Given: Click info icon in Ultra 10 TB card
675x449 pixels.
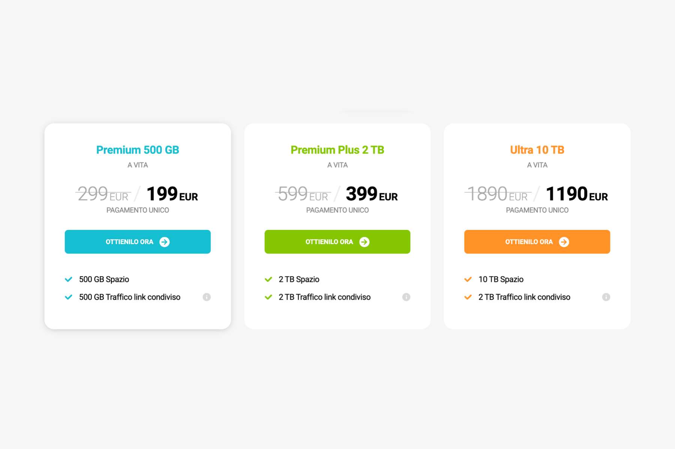Looking at the screenshot, I should (x=606, y=297).
